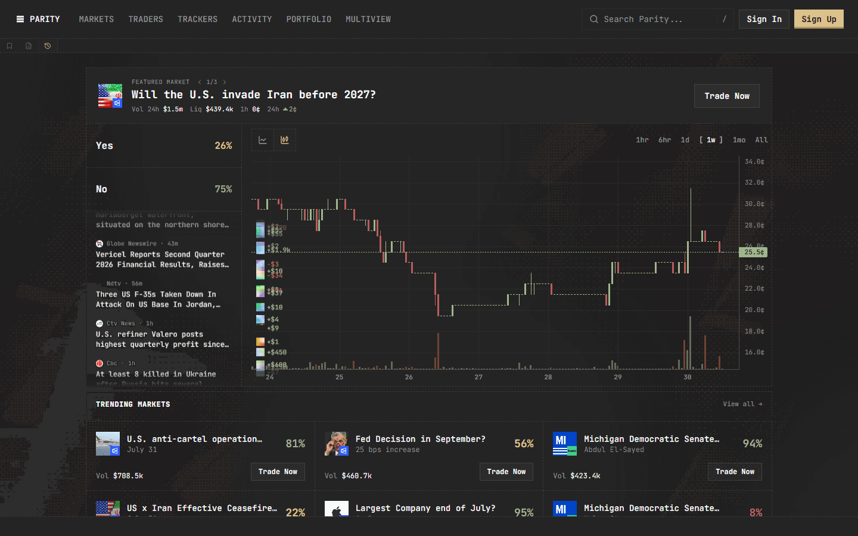Screen dimensions: 858x536
Task: Click the Sign Up button
Action: click(x=819, y=19)
